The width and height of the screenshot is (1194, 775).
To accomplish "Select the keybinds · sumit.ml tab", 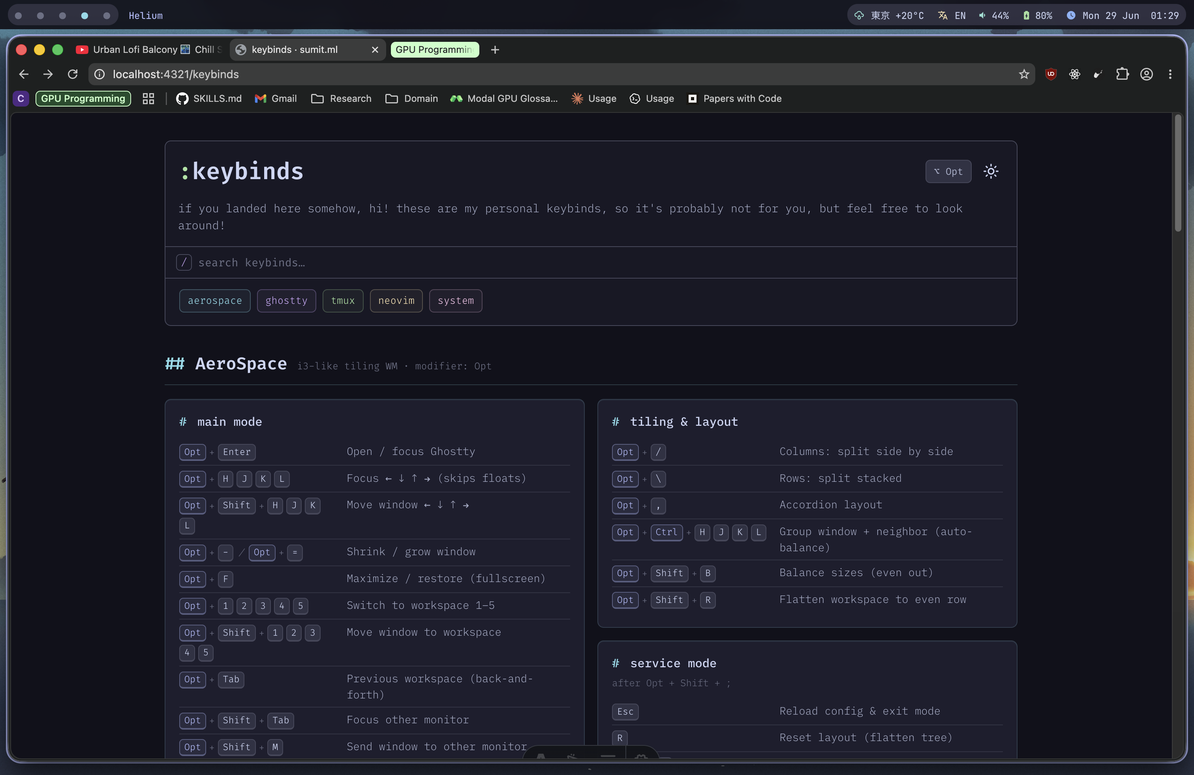I will (307, 50).
